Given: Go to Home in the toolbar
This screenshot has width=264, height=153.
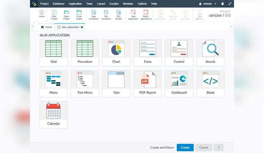Looking at the screenshot, I should coord(42,14).
